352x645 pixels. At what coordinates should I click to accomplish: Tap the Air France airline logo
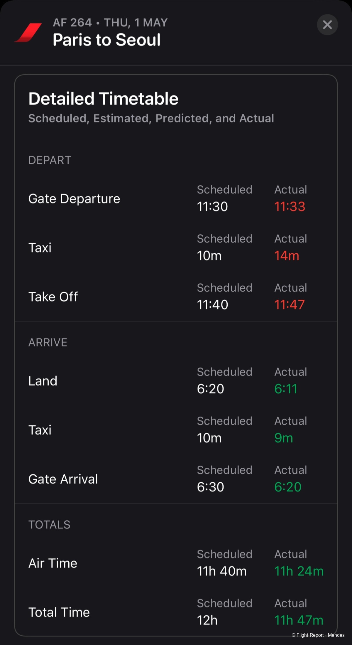coord(28,33)
